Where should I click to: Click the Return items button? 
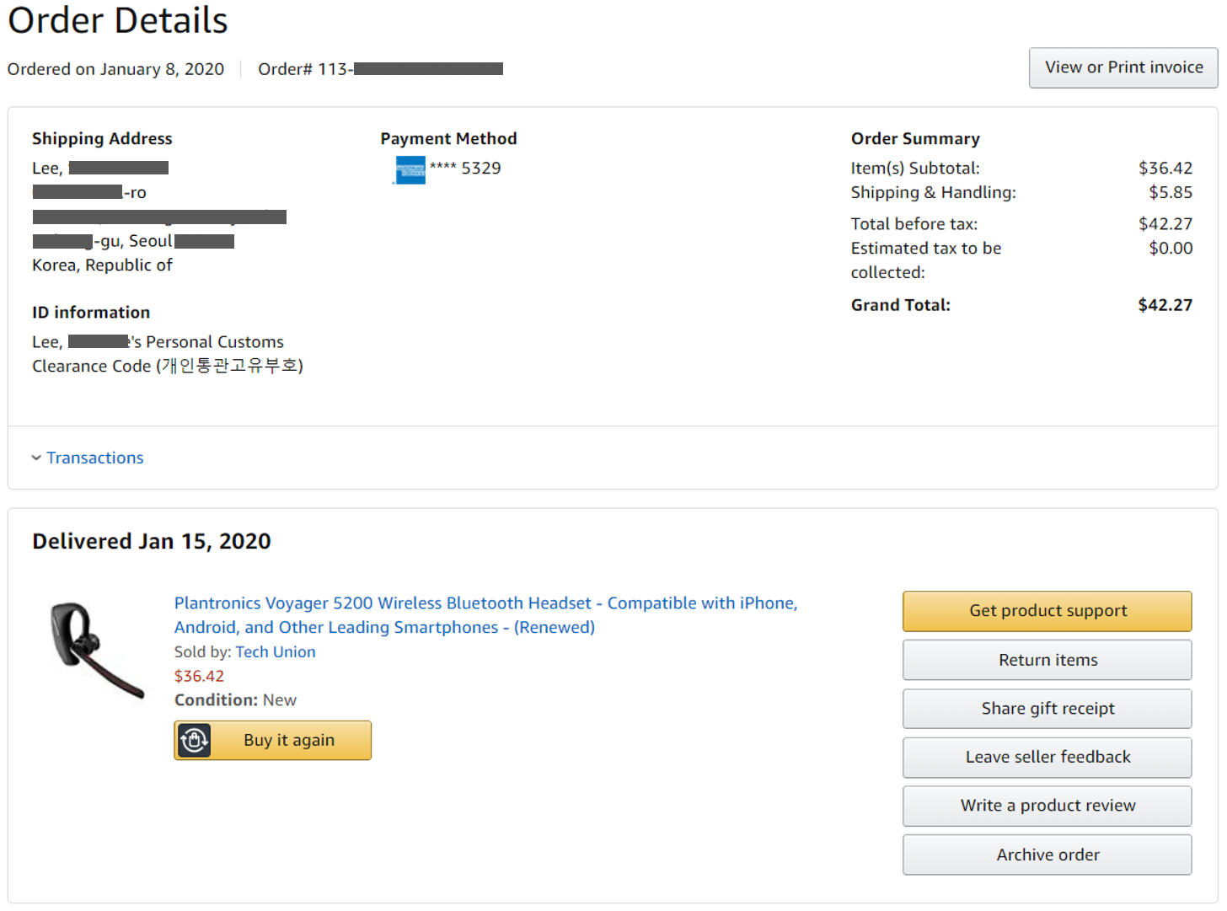(x=1048, y=660)
